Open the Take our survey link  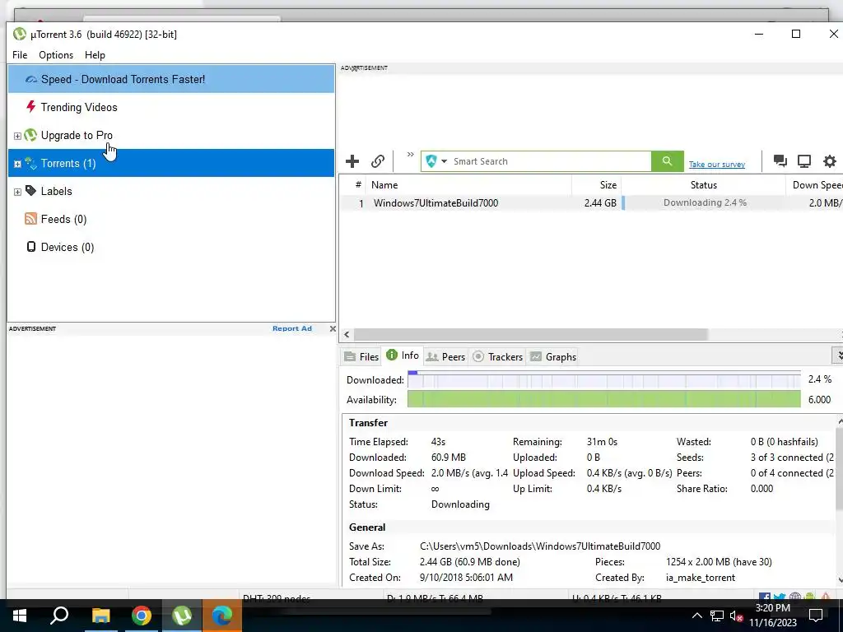point(717,165)
